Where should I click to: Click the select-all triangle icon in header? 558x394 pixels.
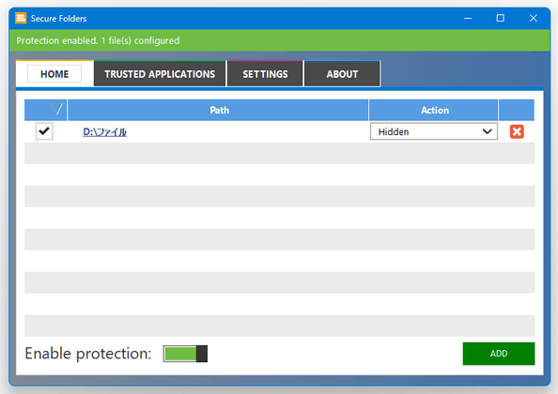coord(57,109)
